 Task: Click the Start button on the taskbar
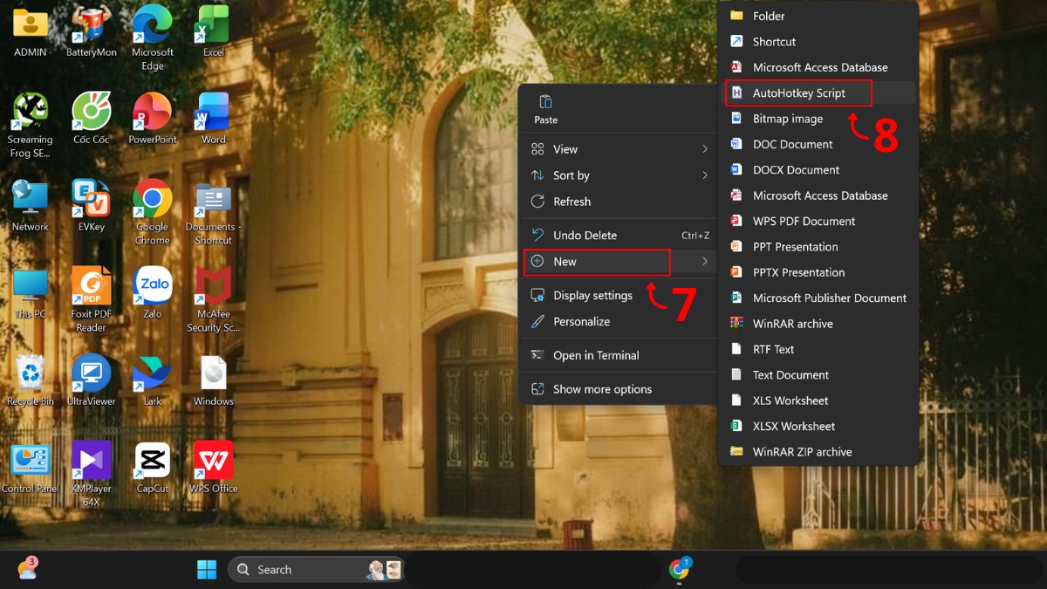click(x=207, y=568)
